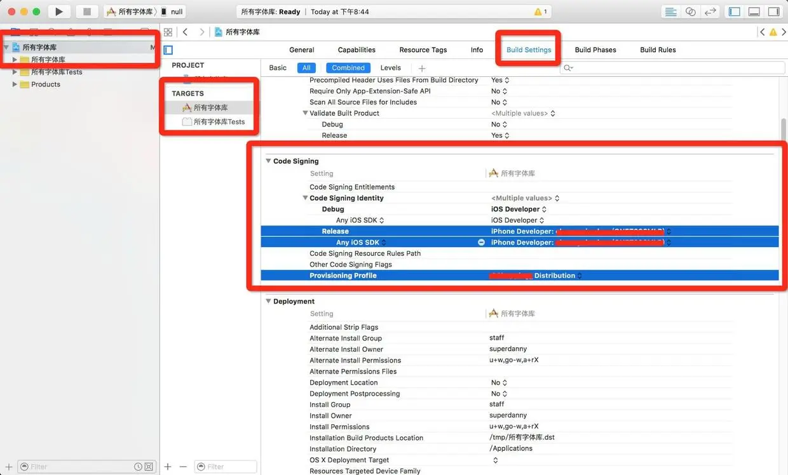
Task: Show the Version editor
Action: pyautogui.click(x=710, y=11)
